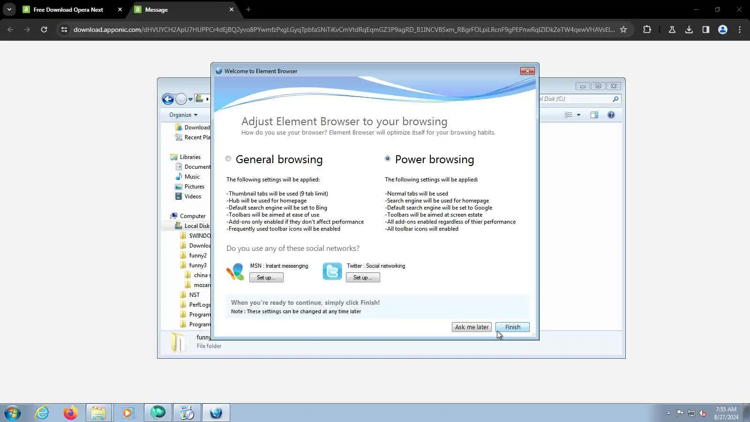The width and height of the screenshot is (750, 422).
Task: Open Pictures library in Explorer
Action: (190, 187)
